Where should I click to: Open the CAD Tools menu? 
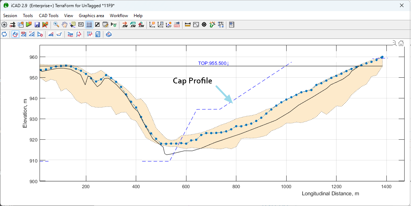click(48, 16)
